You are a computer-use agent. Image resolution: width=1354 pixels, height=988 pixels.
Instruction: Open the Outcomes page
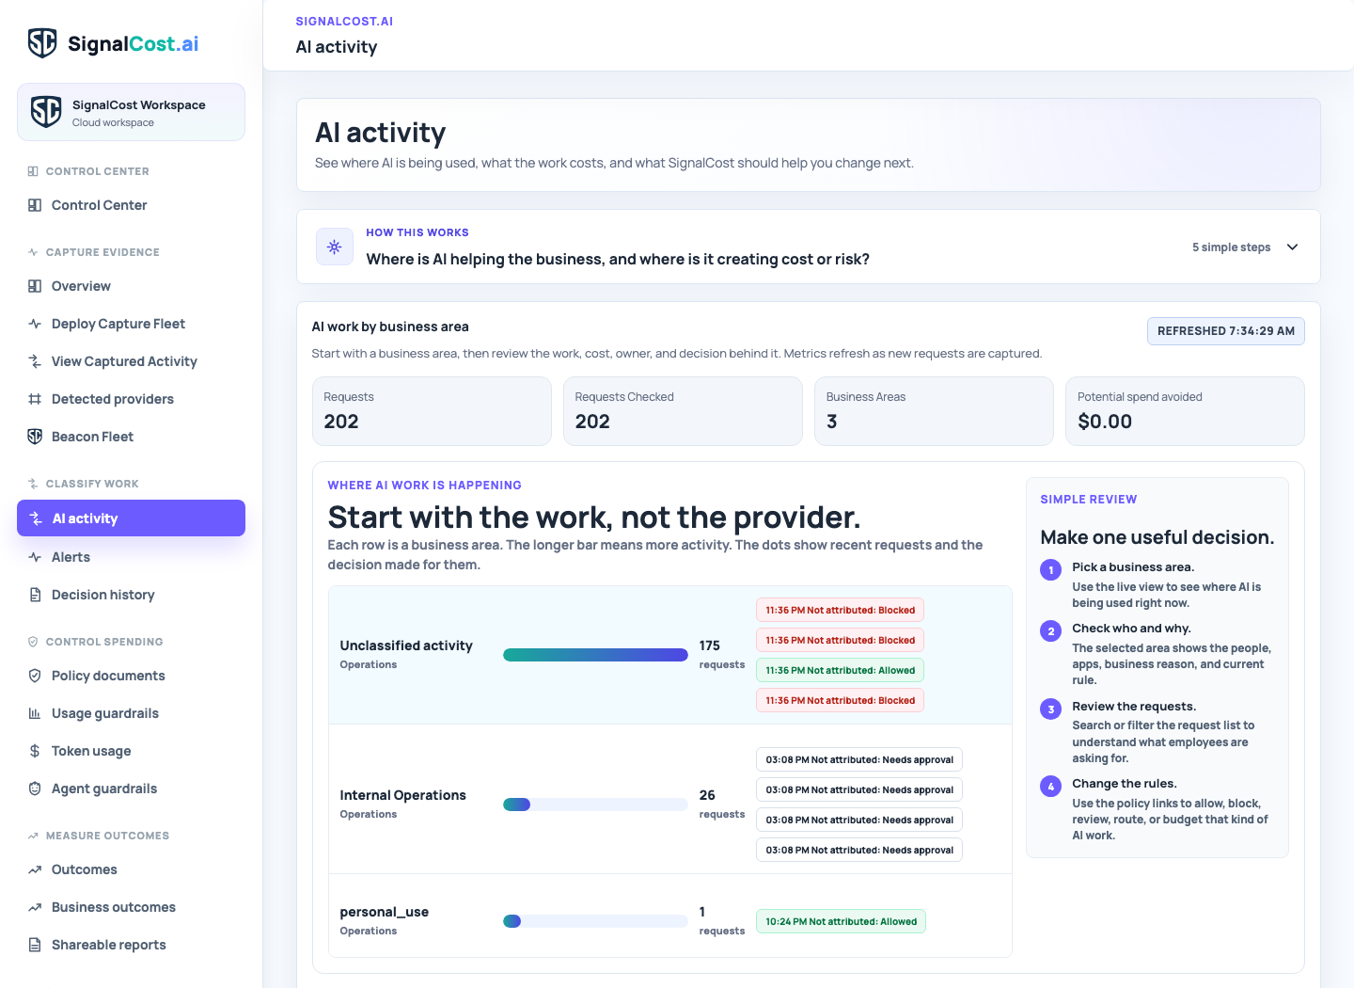(x=131, y=869)
